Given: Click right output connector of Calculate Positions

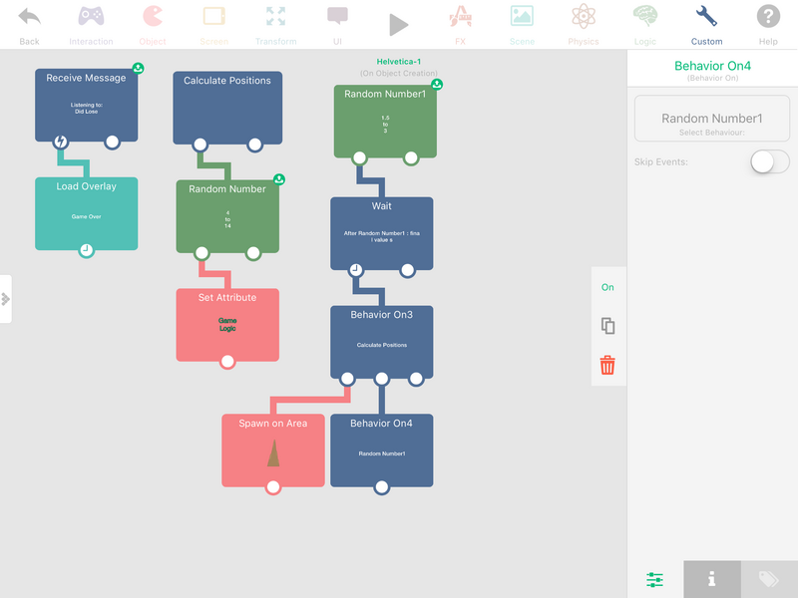Looking at the screenshot, I should (x=255, y=145).
